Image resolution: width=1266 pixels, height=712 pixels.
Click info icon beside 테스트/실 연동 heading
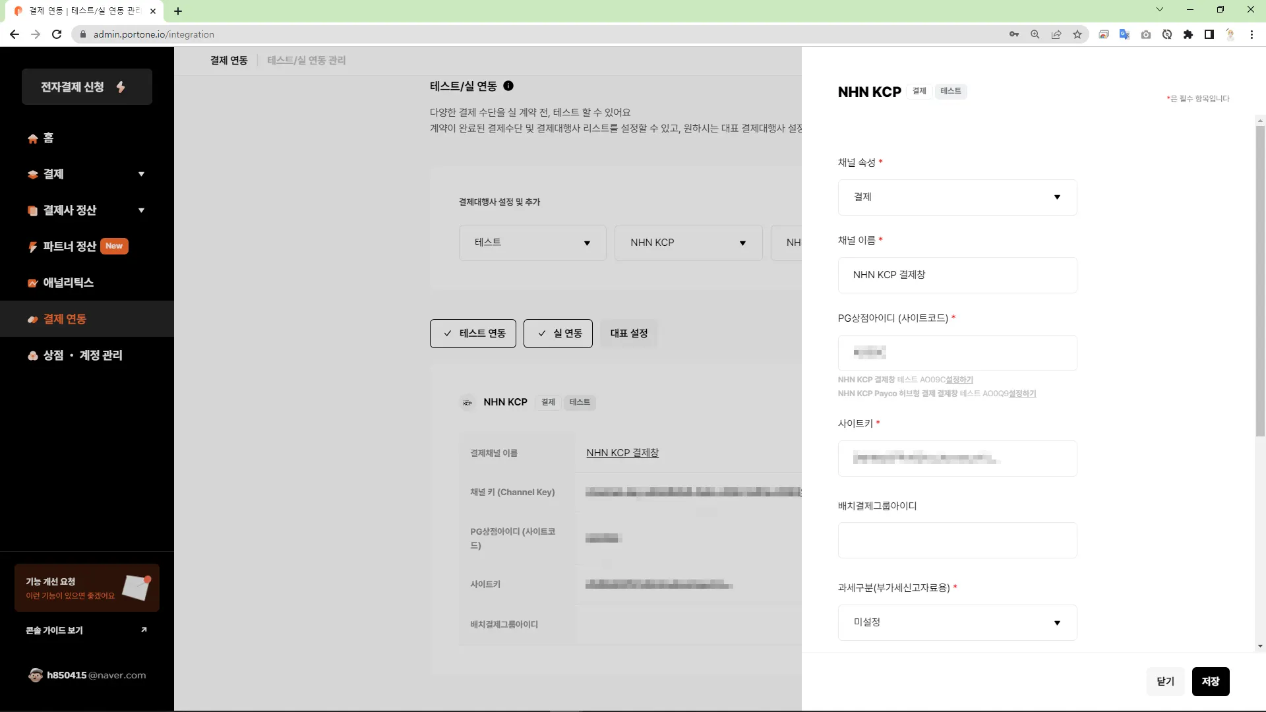tap(508, 86)
